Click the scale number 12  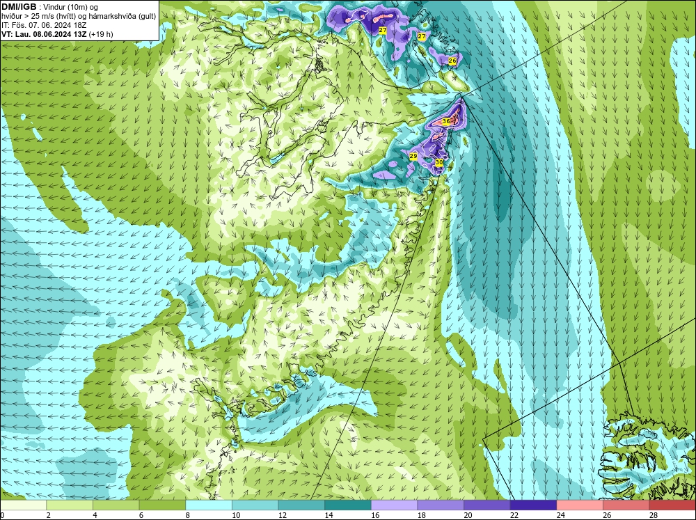pyautogui.click(x=283, y=515)
